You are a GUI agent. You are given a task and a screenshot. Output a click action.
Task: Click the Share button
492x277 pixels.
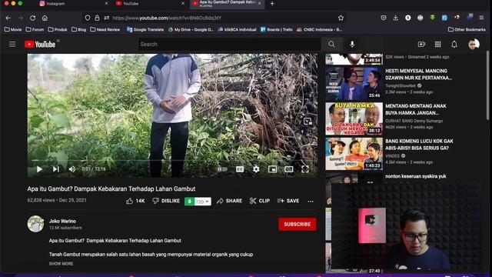(229, 201)
